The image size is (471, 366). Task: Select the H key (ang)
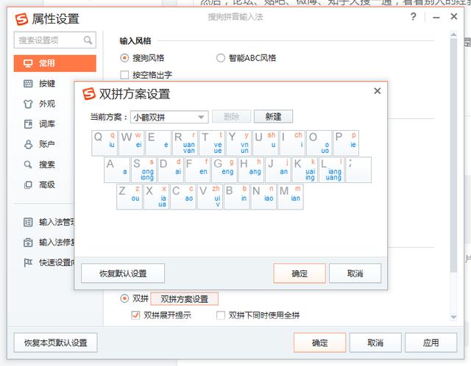click(252, 170)
